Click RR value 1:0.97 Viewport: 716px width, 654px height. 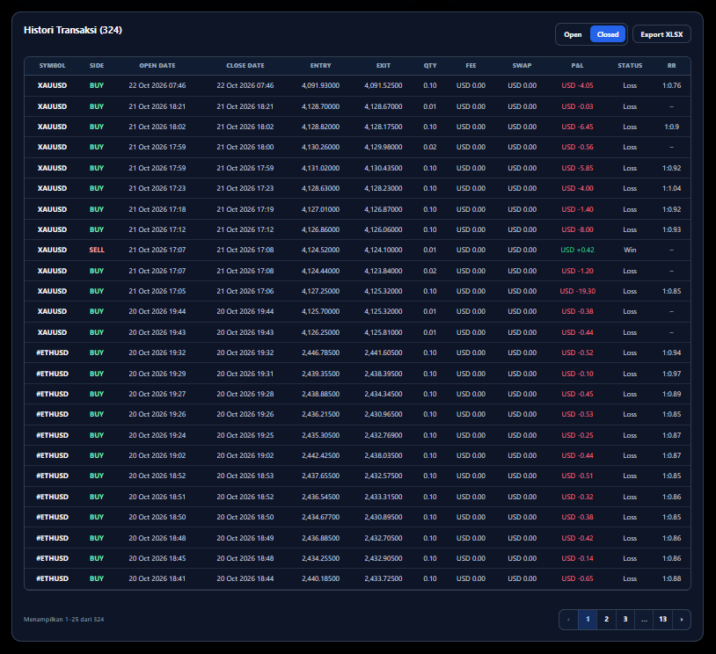[671, 374]
